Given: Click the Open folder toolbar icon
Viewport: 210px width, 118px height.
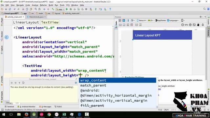Looking at the screenshot, I should coord(2,9).
